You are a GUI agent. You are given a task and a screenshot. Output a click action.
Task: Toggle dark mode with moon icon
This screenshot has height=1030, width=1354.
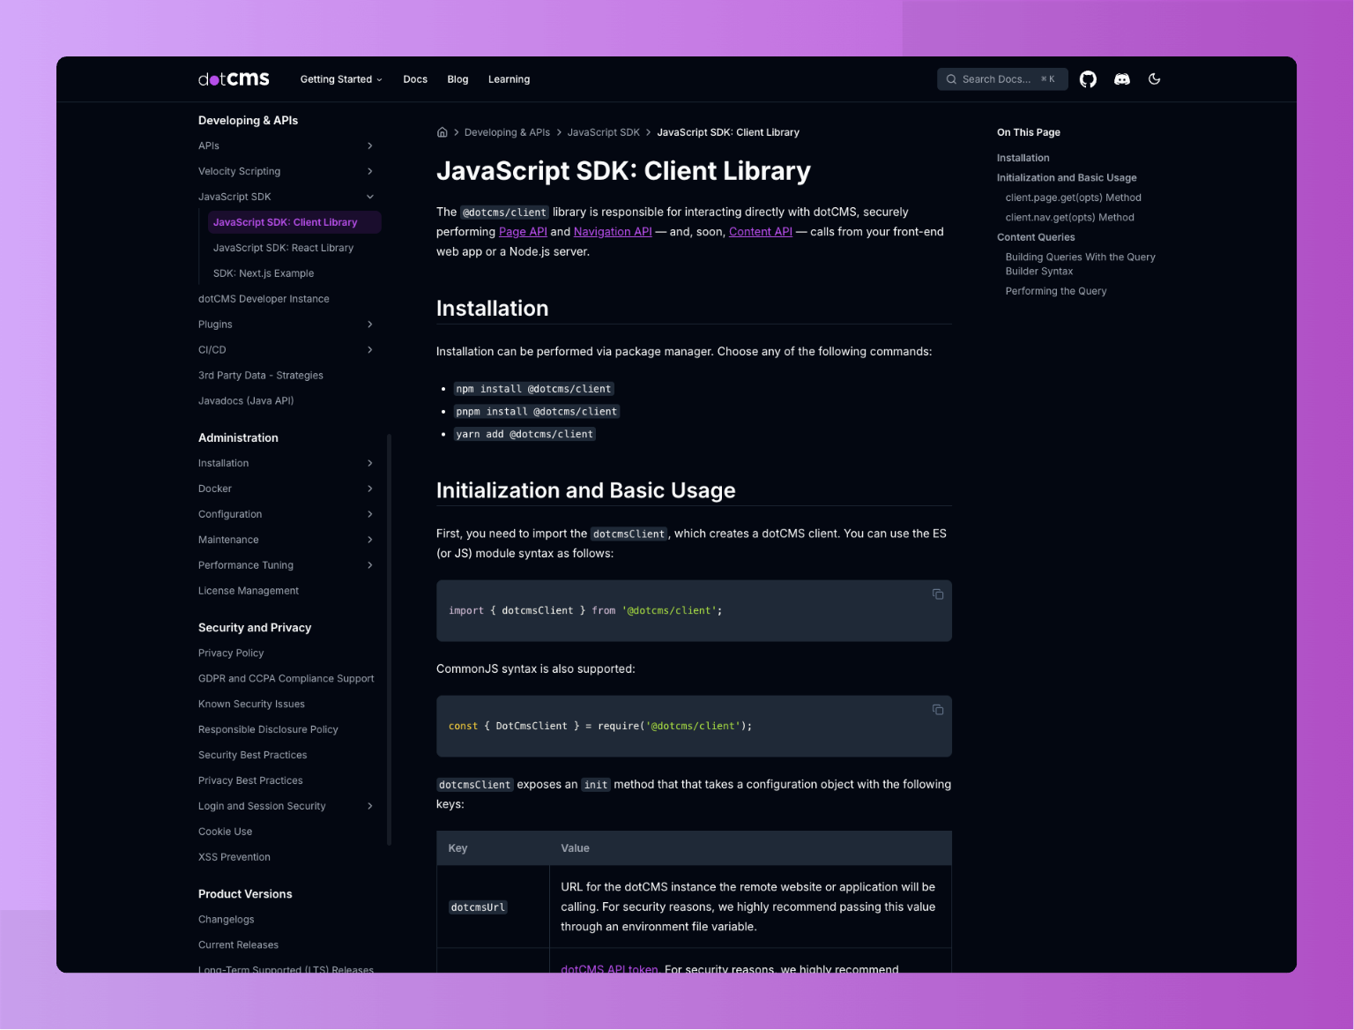[x=1154, y=79]
